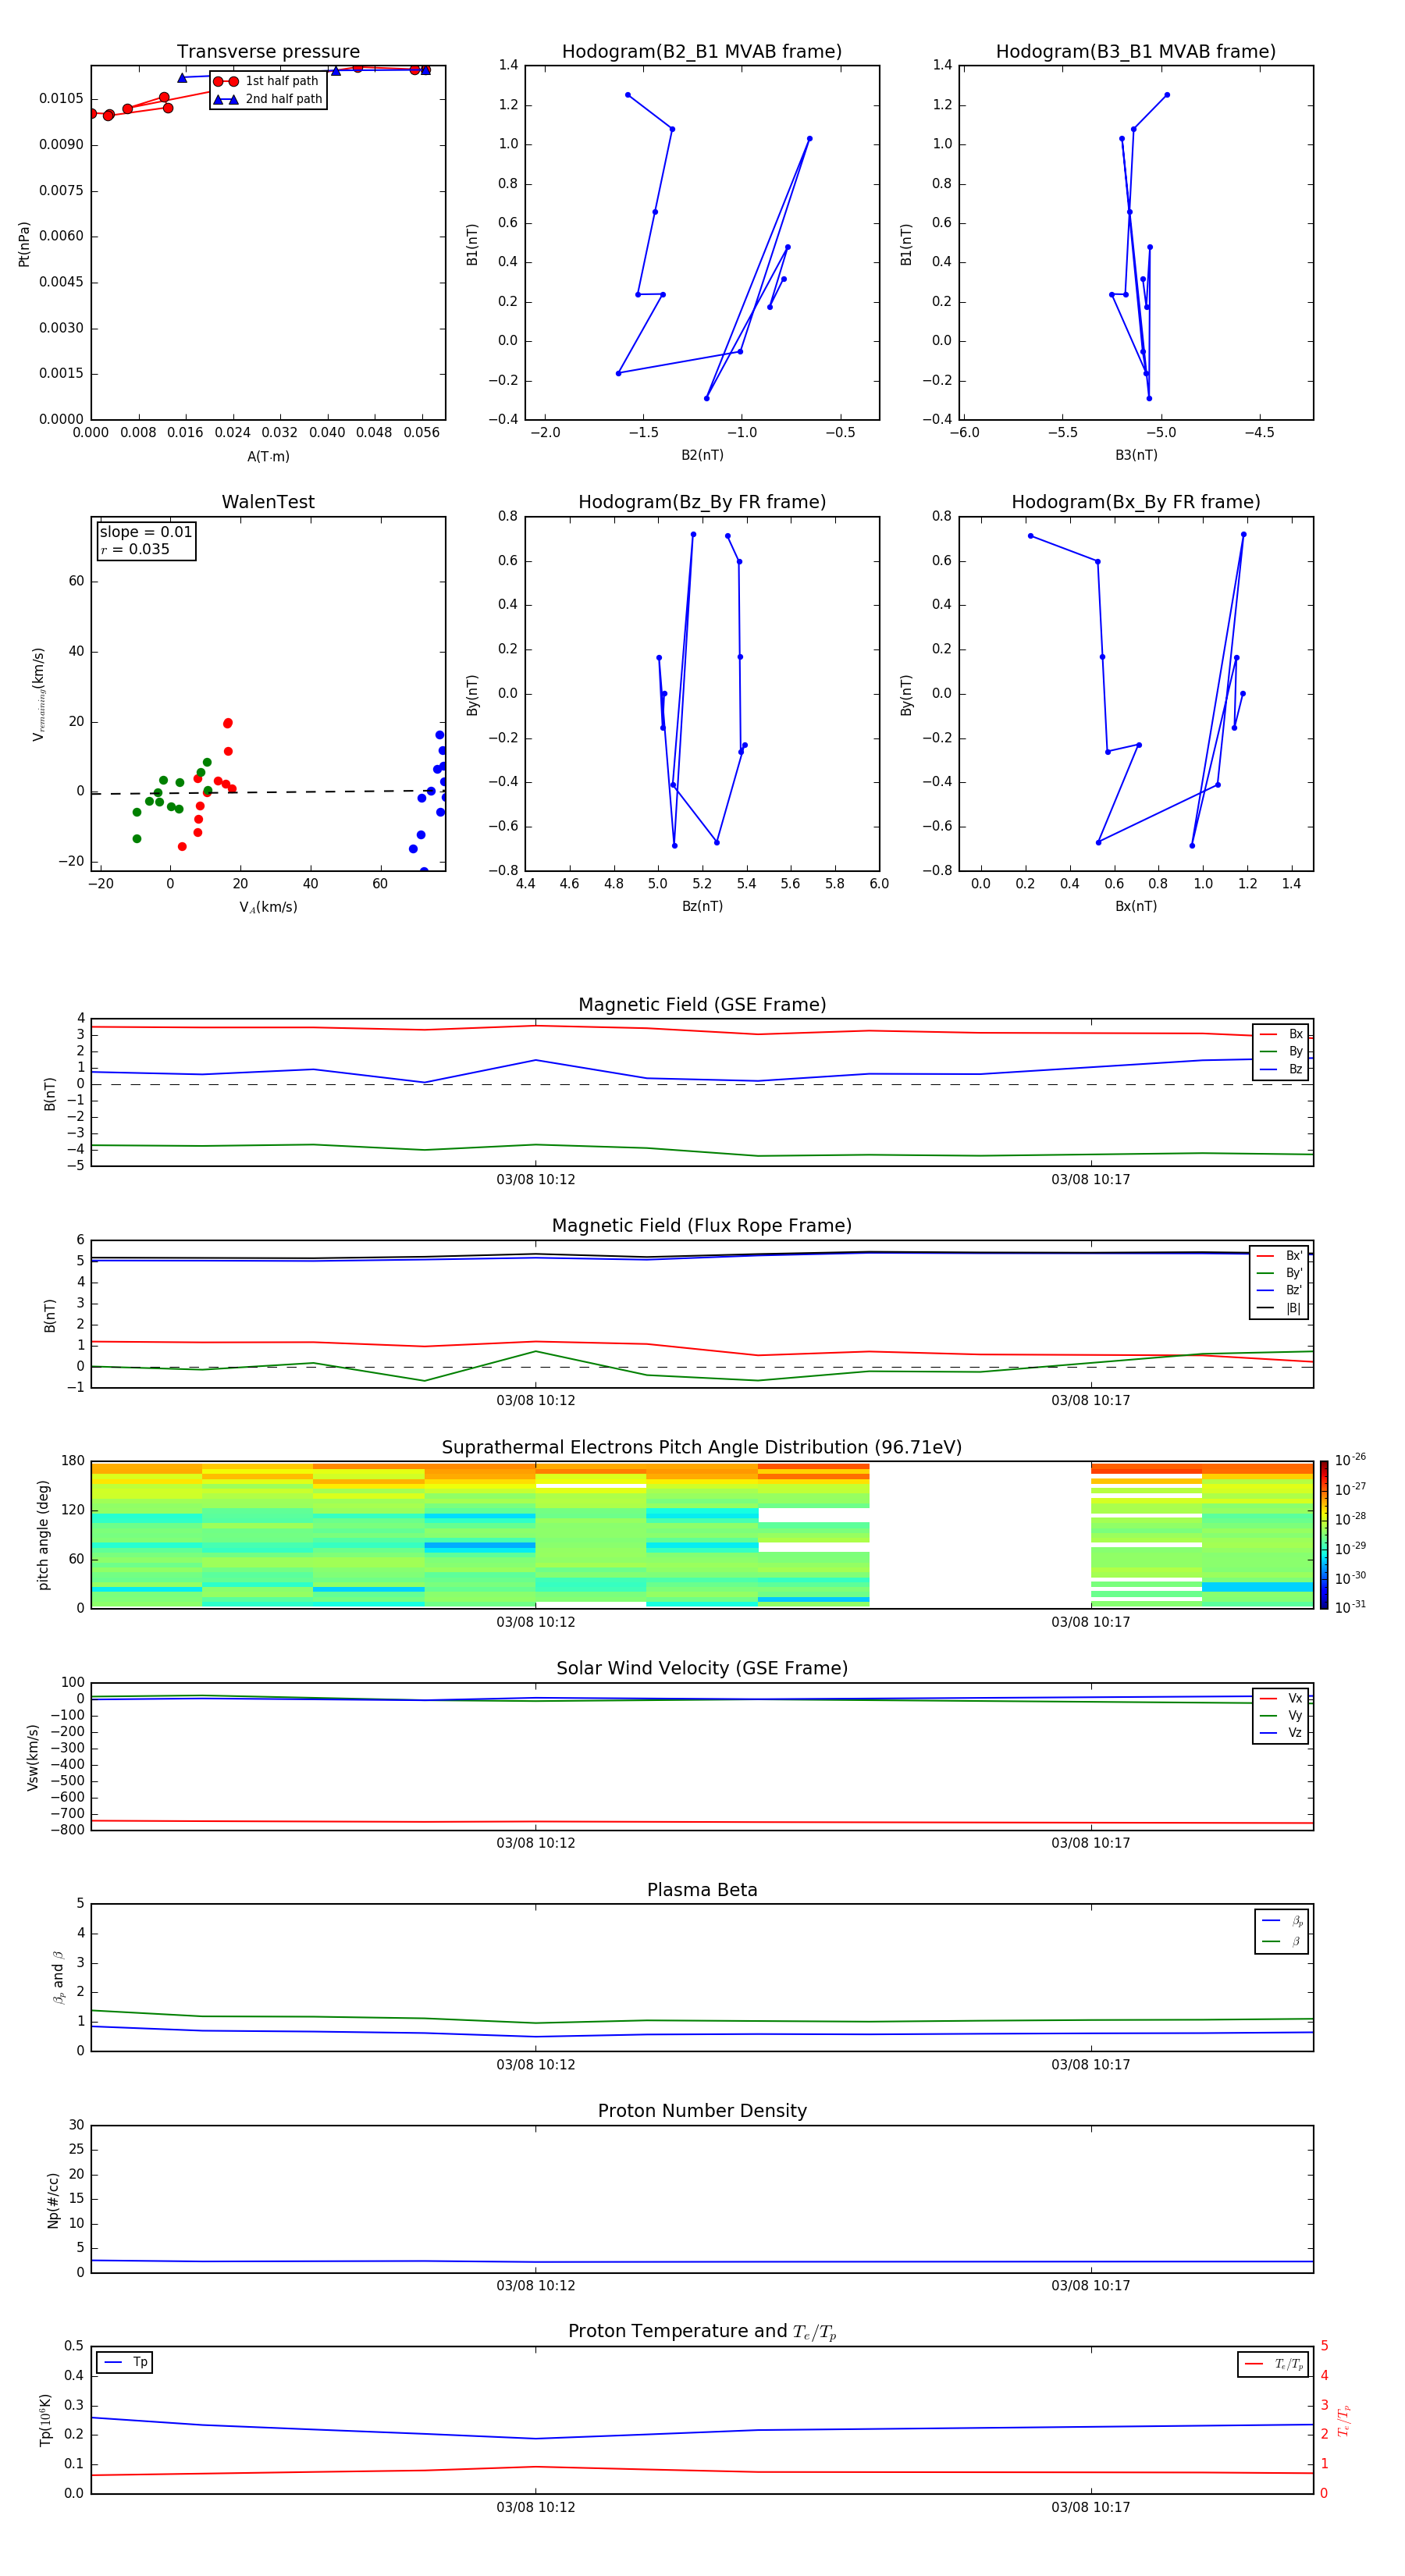Click the 'Hodogram(B2_B1 MVAB frame)' title
The height and width of the screenshot is (2576, 1405).
coord(702,52)
